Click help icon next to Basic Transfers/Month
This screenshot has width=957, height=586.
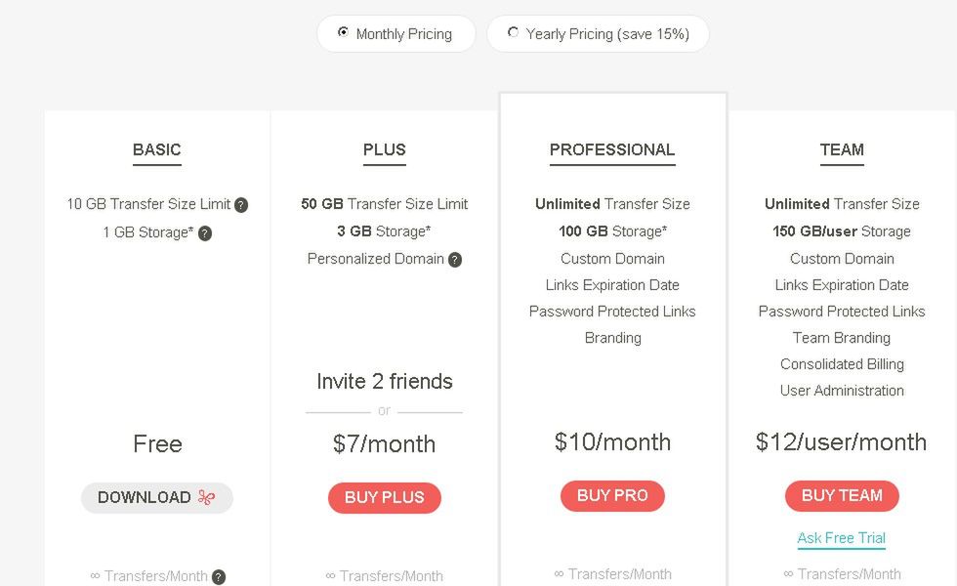tap(219, 577)
